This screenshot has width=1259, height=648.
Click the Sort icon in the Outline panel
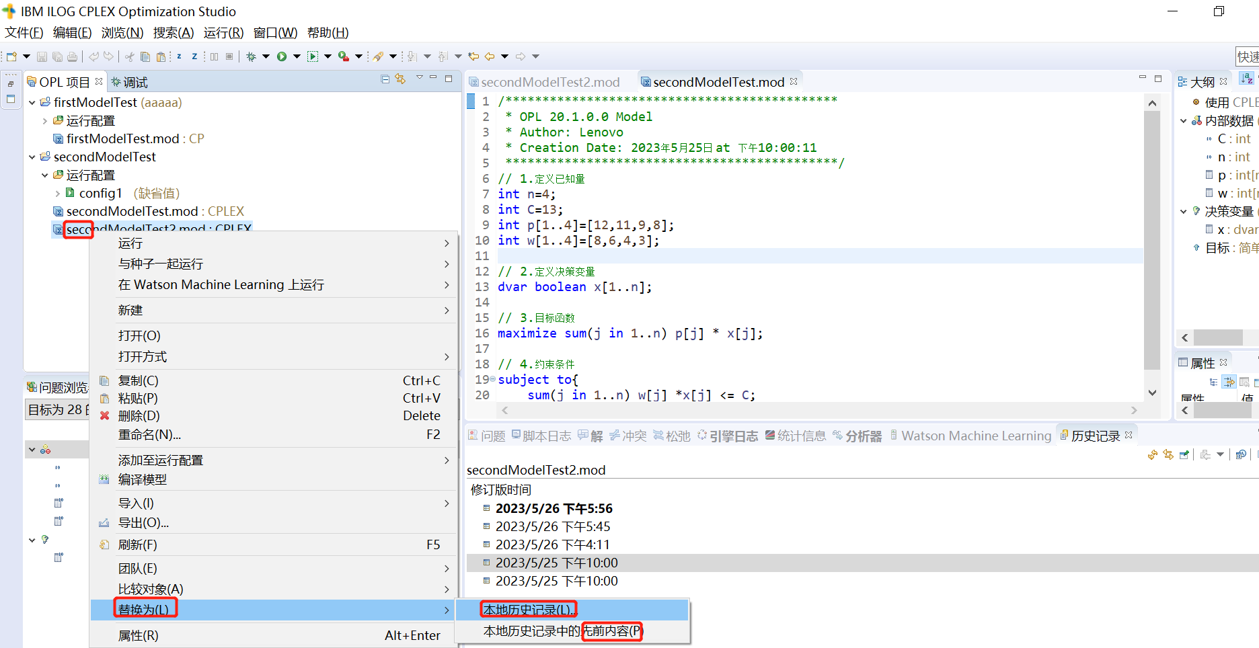click(1246, 79)
